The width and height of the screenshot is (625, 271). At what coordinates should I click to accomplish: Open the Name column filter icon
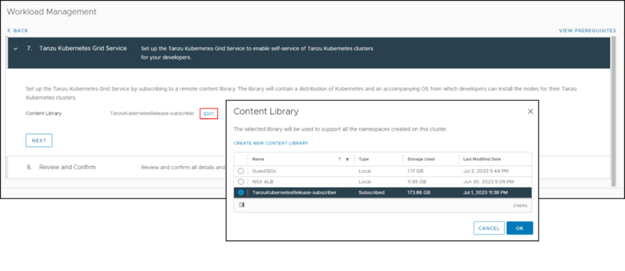(347, 160)
